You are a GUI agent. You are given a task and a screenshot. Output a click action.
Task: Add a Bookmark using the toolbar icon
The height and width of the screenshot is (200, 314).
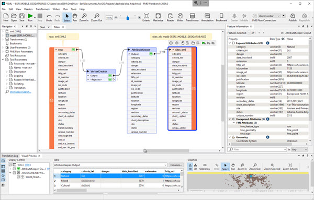tap(221, 17)
